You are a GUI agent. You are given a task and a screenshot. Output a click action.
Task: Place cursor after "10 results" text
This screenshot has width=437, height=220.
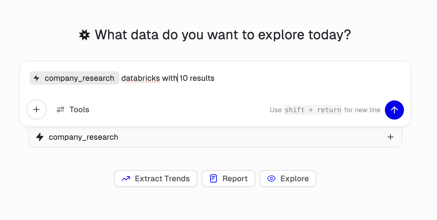coord(215,78)
